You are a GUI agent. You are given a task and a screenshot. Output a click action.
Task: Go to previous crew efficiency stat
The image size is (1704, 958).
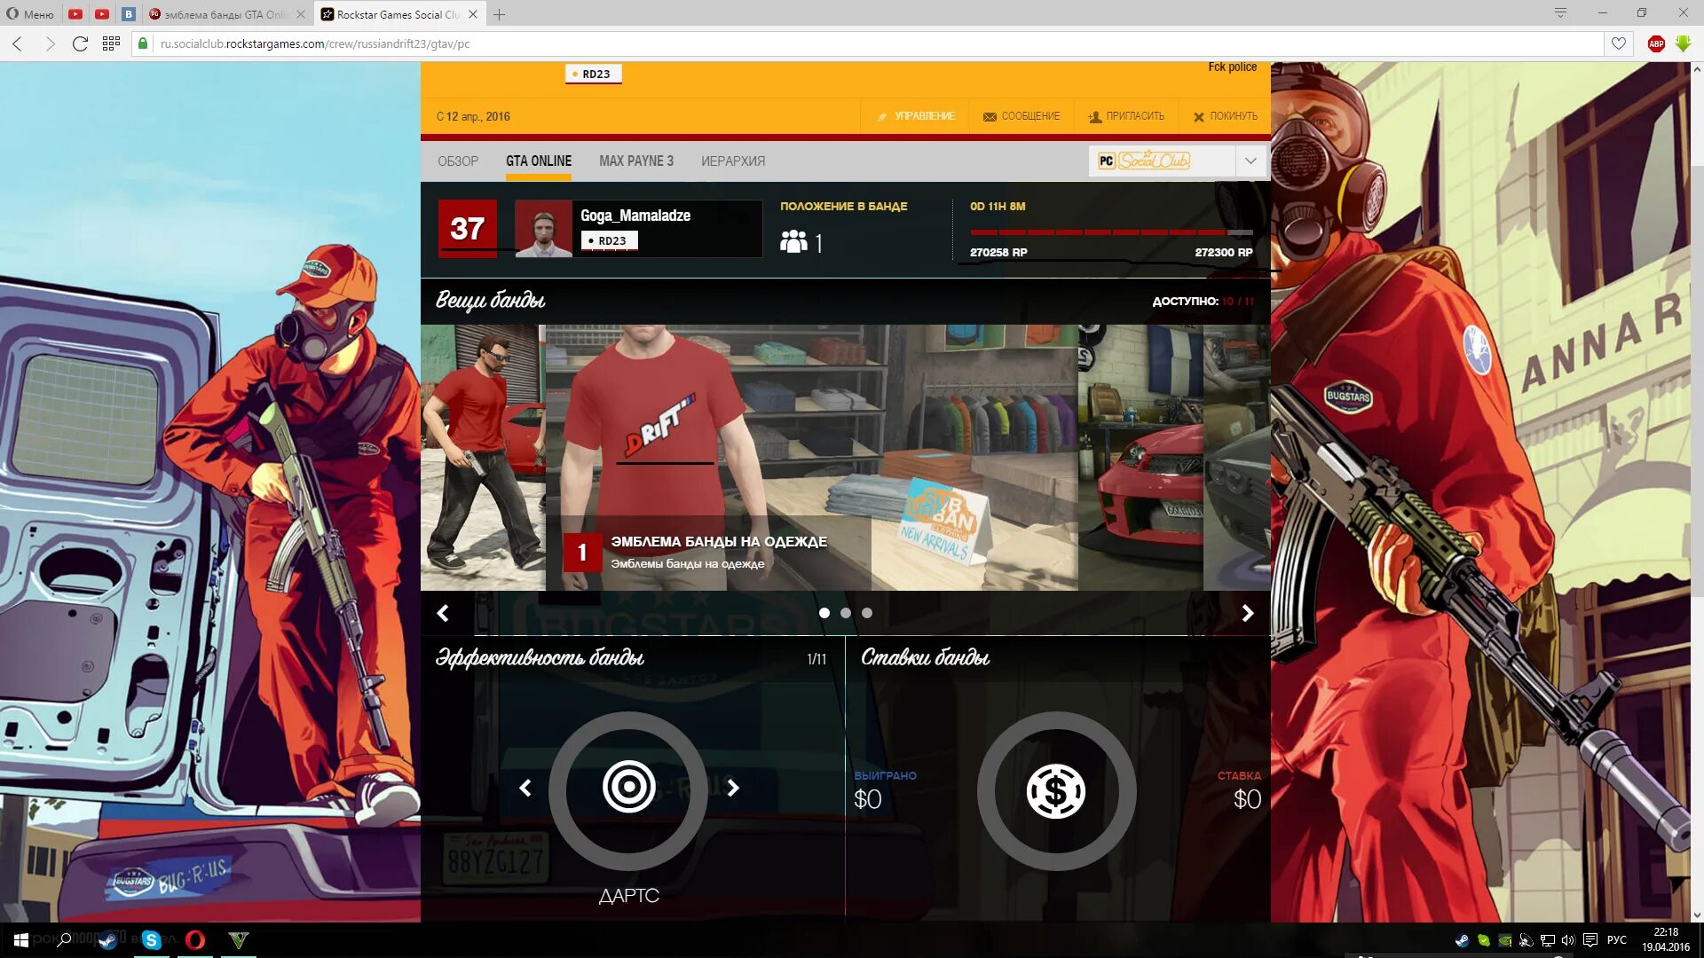point(525,788)
